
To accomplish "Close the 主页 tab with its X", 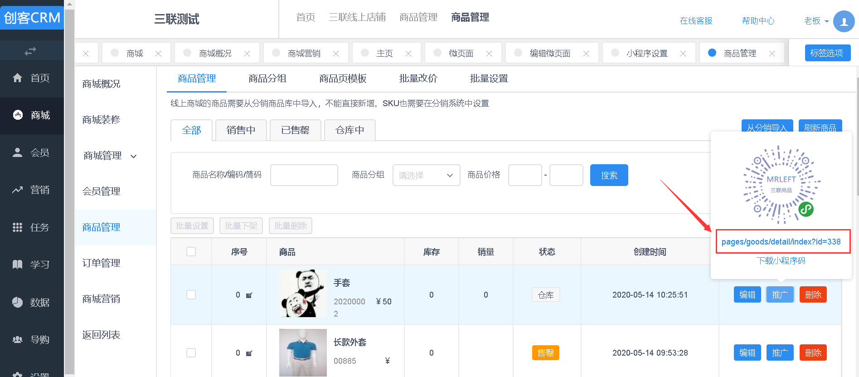I will [408, 54].
